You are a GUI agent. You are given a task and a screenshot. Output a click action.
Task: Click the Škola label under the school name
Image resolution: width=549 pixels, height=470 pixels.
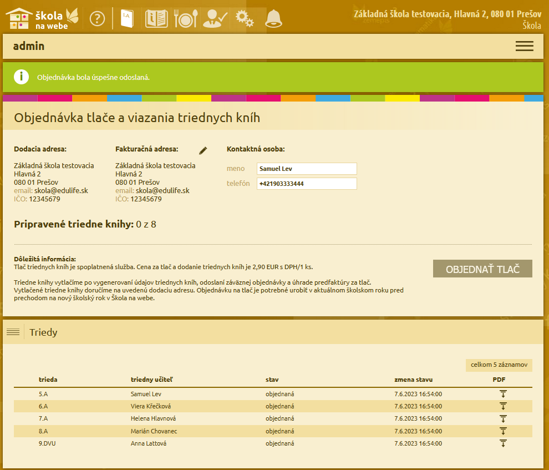[x=532, y=25]
